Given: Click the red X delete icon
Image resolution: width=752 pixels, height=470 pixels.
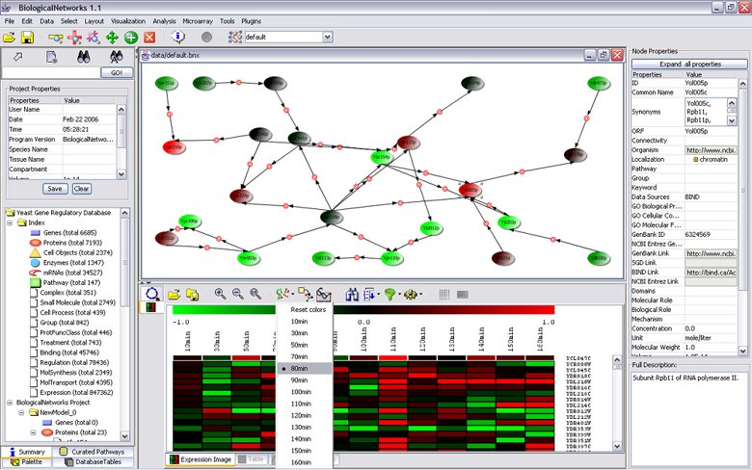Looking at the screenshot, I should tap(149, 38).
